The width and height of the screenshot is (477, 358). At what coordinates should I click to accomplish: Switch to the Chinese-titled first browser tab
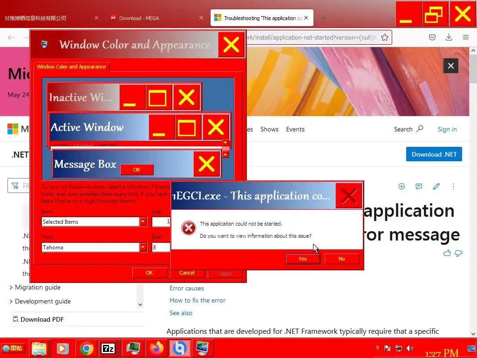pyautogui.click(x=35, y=18)
